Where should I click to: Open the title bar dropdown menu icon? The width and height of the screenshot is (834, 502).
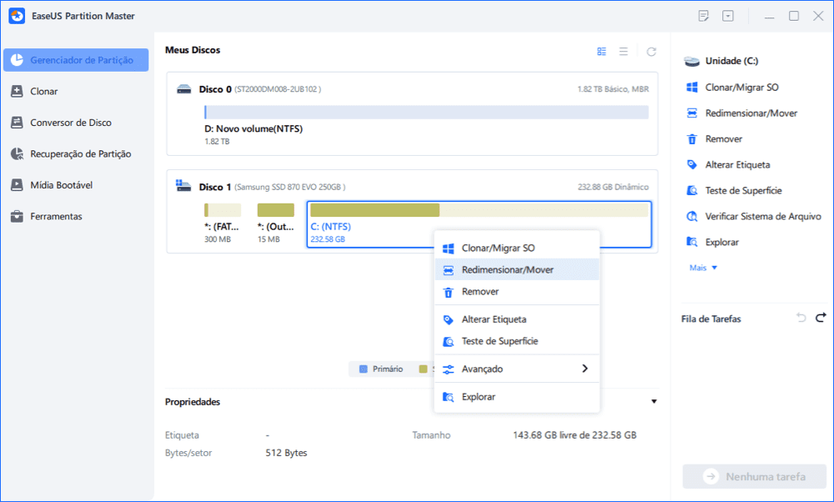coord(727,16)
